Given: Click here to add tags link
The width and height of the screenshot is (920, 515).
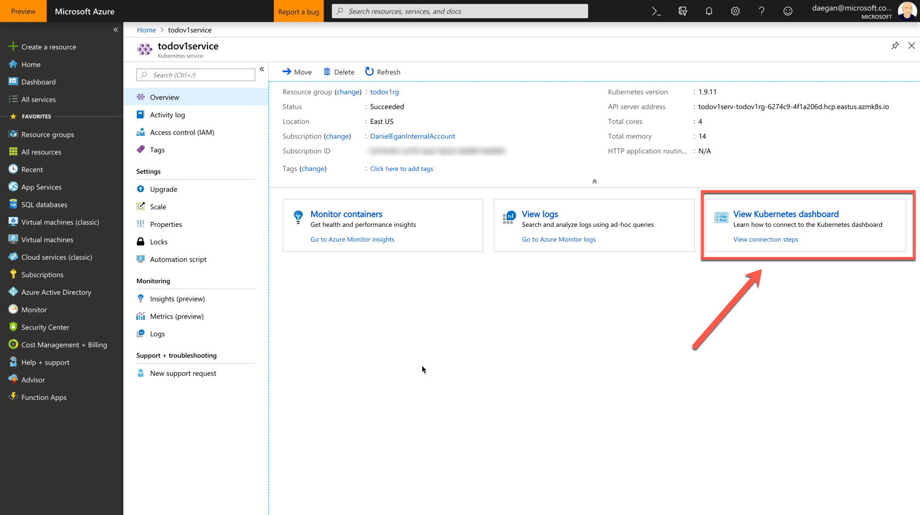Looking at the screenshot, I should pos(401,168).
